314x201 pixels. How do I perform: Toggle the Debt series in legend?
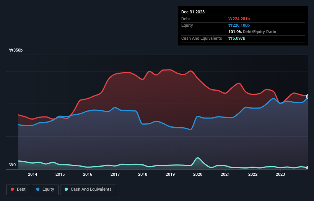[x=18, y=190]
